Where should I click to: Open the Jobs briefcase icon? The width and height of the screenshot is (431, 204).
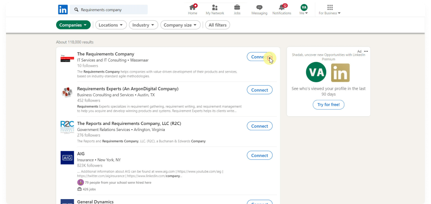[x=237, y=10]
